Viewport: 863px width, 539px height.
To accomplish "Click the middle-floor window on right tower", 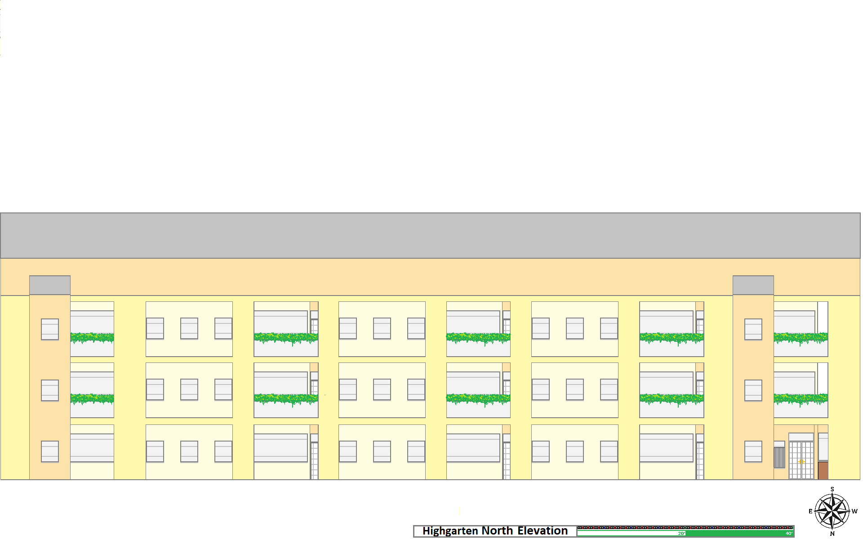I will point(753,390).
